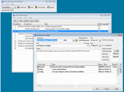124x92 pixels.
Task: Select the Widgets slipping problem job row
Action: point(60,27)
